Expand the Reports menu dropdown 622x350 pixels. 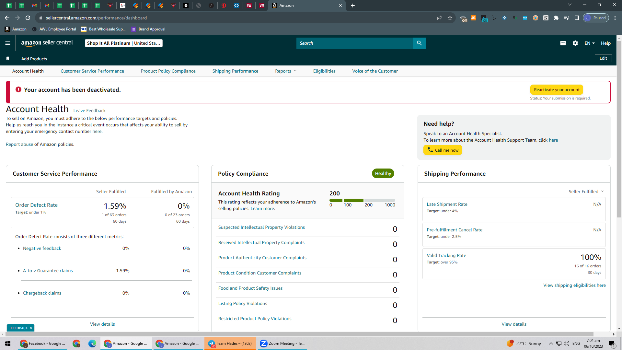tap(286, 71)
